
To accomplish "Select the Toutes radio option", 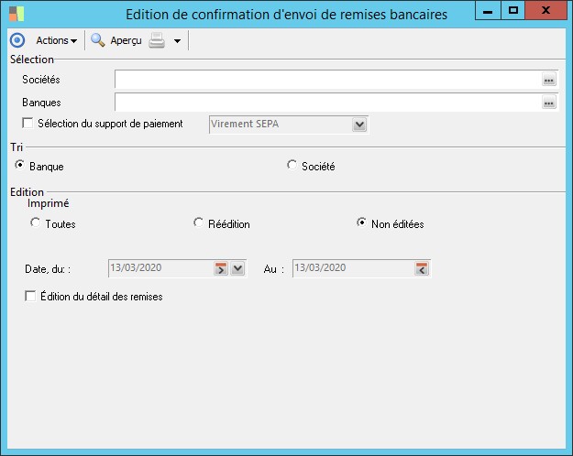I will [x=35, y=223].
